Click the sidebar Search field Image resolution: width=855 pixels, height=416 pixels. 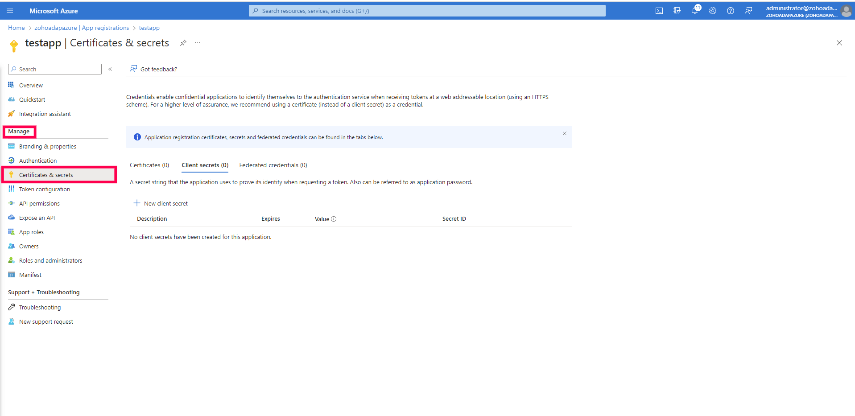tap(55, 69)
